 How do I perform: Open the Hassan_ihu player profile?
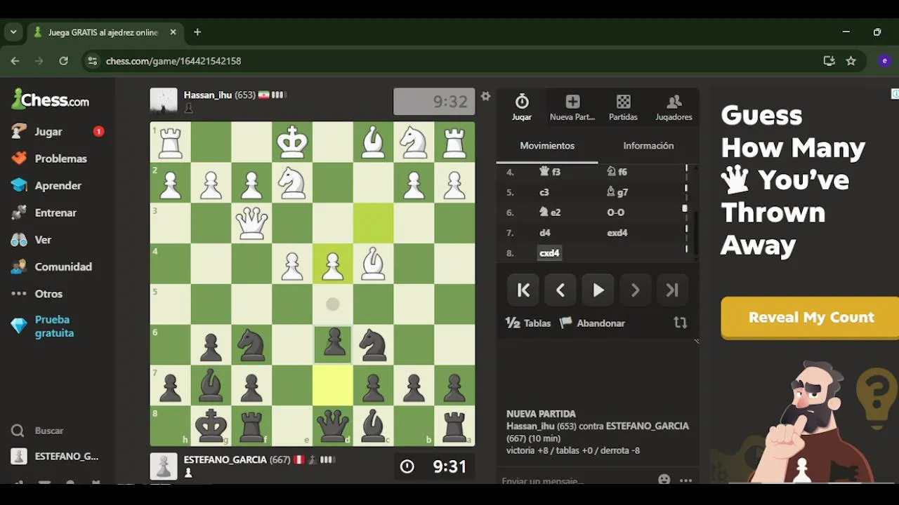208,95
